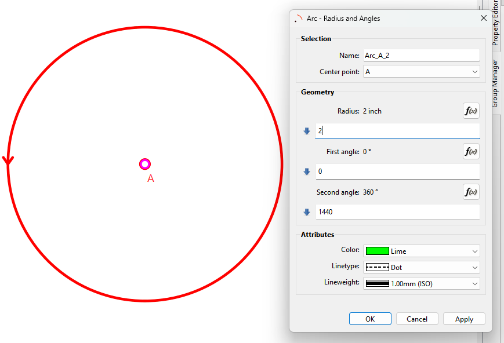Click blue arrow beside second angle input
This screenshot has height=343, width=504.
pyautogui.click(x=307, y=212)
